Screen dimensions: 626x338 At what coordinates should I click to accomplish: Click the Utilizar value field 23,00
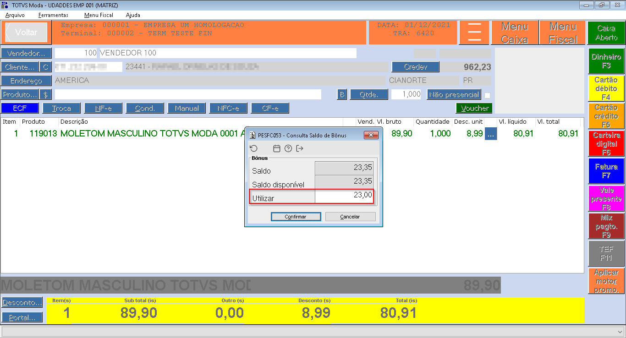(x=344, y=196)
